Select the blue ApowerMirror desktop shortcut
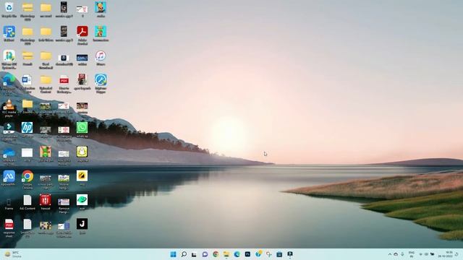Image resolution: width=463 pixels, height=260 pixels. pyautogui.click(x=9, y=178)
